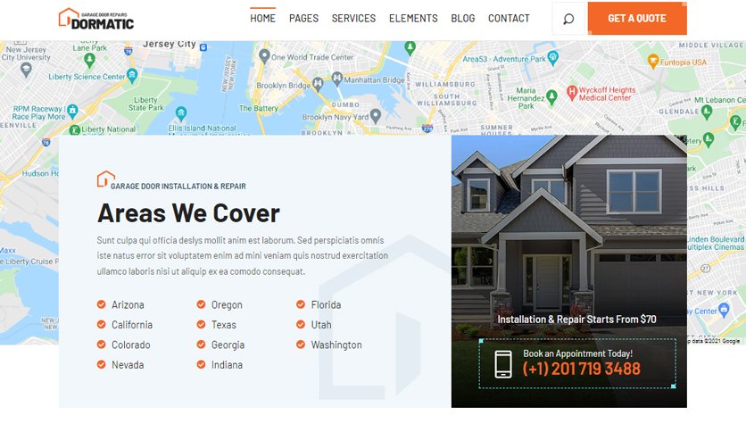Click the Wyckoff Heights Medical Center hospital icon
This screenshot has height=432, width=746.
pos(572,92)
